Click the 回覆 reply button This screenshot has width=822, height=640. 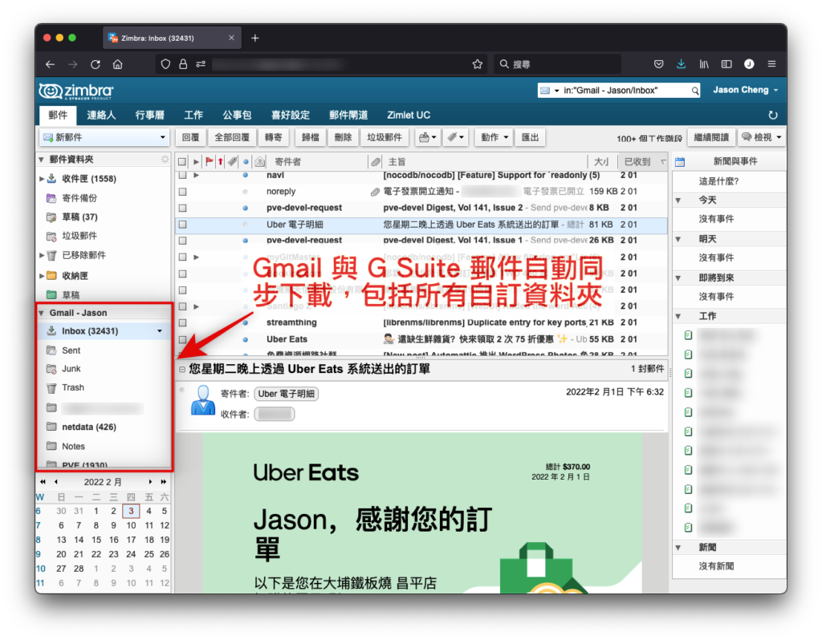tap(191, 138)
